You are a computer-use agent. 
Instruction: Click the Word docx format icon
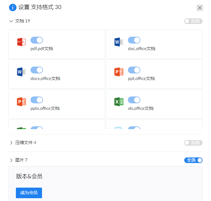tap(21, 72)
